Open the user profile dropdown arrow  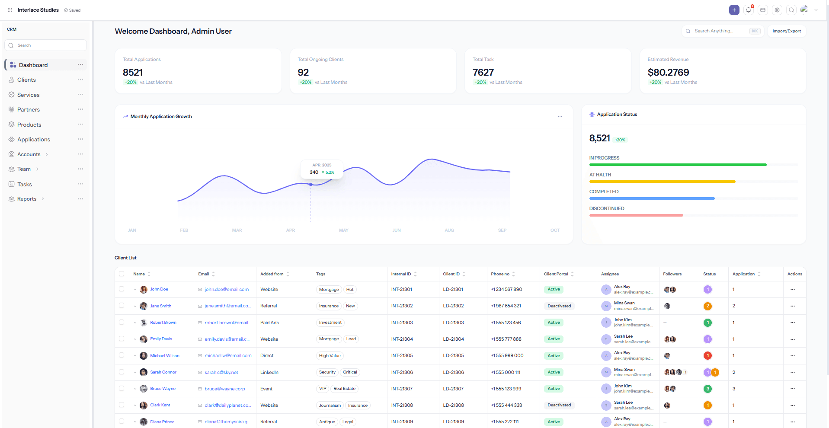pyautogui.click(x=816, y=10)
